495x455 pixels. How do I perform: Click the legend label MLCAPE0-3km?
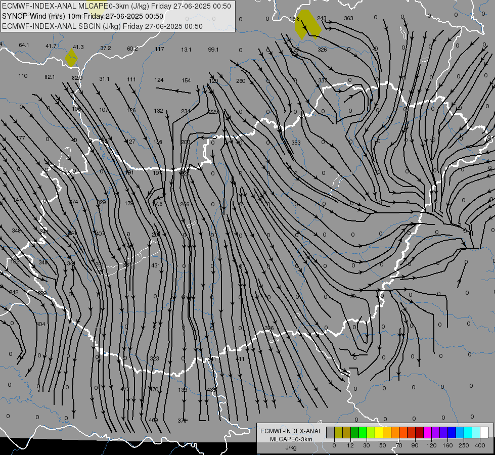click(291, 439)
